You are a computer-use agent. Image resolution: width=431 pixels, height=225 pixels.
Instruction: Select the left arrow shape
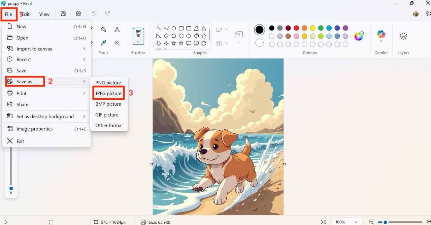pyautogui.click(x=196, y=36)
